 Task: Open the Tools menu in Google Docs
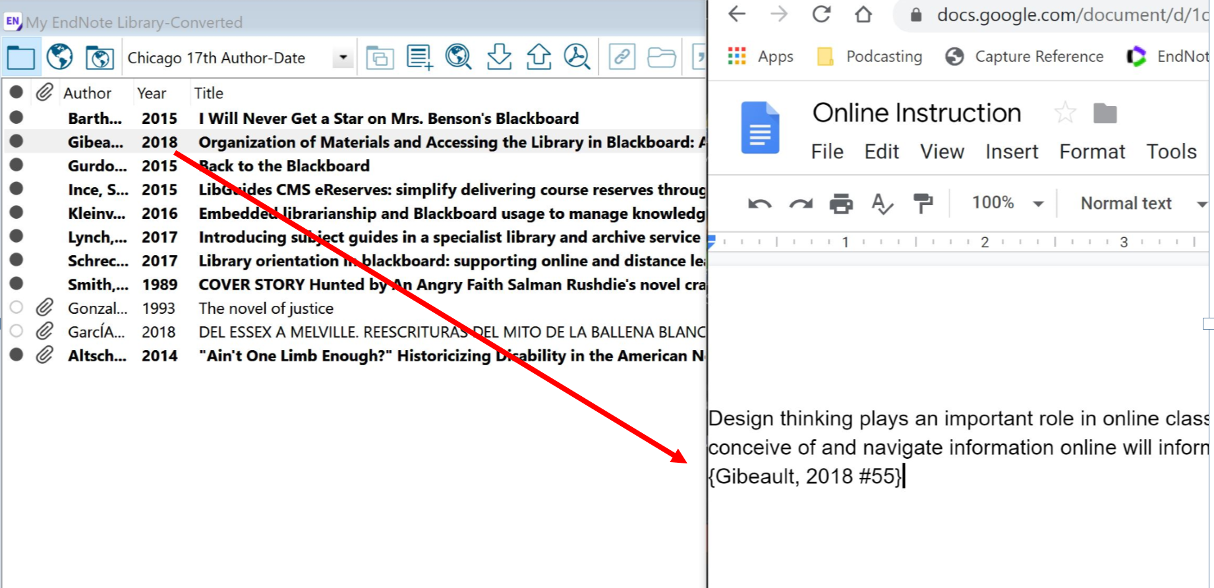[1171, 152]
